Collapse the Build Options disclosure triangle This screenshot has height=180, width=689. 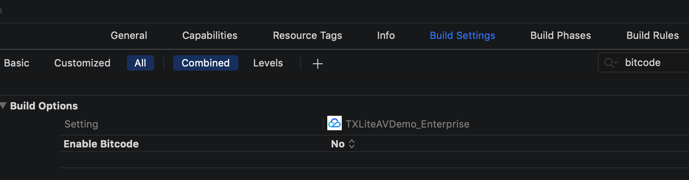[x=3, y=106]
